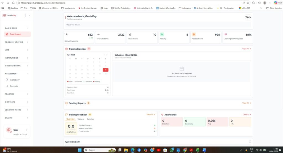Click the Avg attendance card
This screenshot has width=283, height=153.
[x=217, y=122]
